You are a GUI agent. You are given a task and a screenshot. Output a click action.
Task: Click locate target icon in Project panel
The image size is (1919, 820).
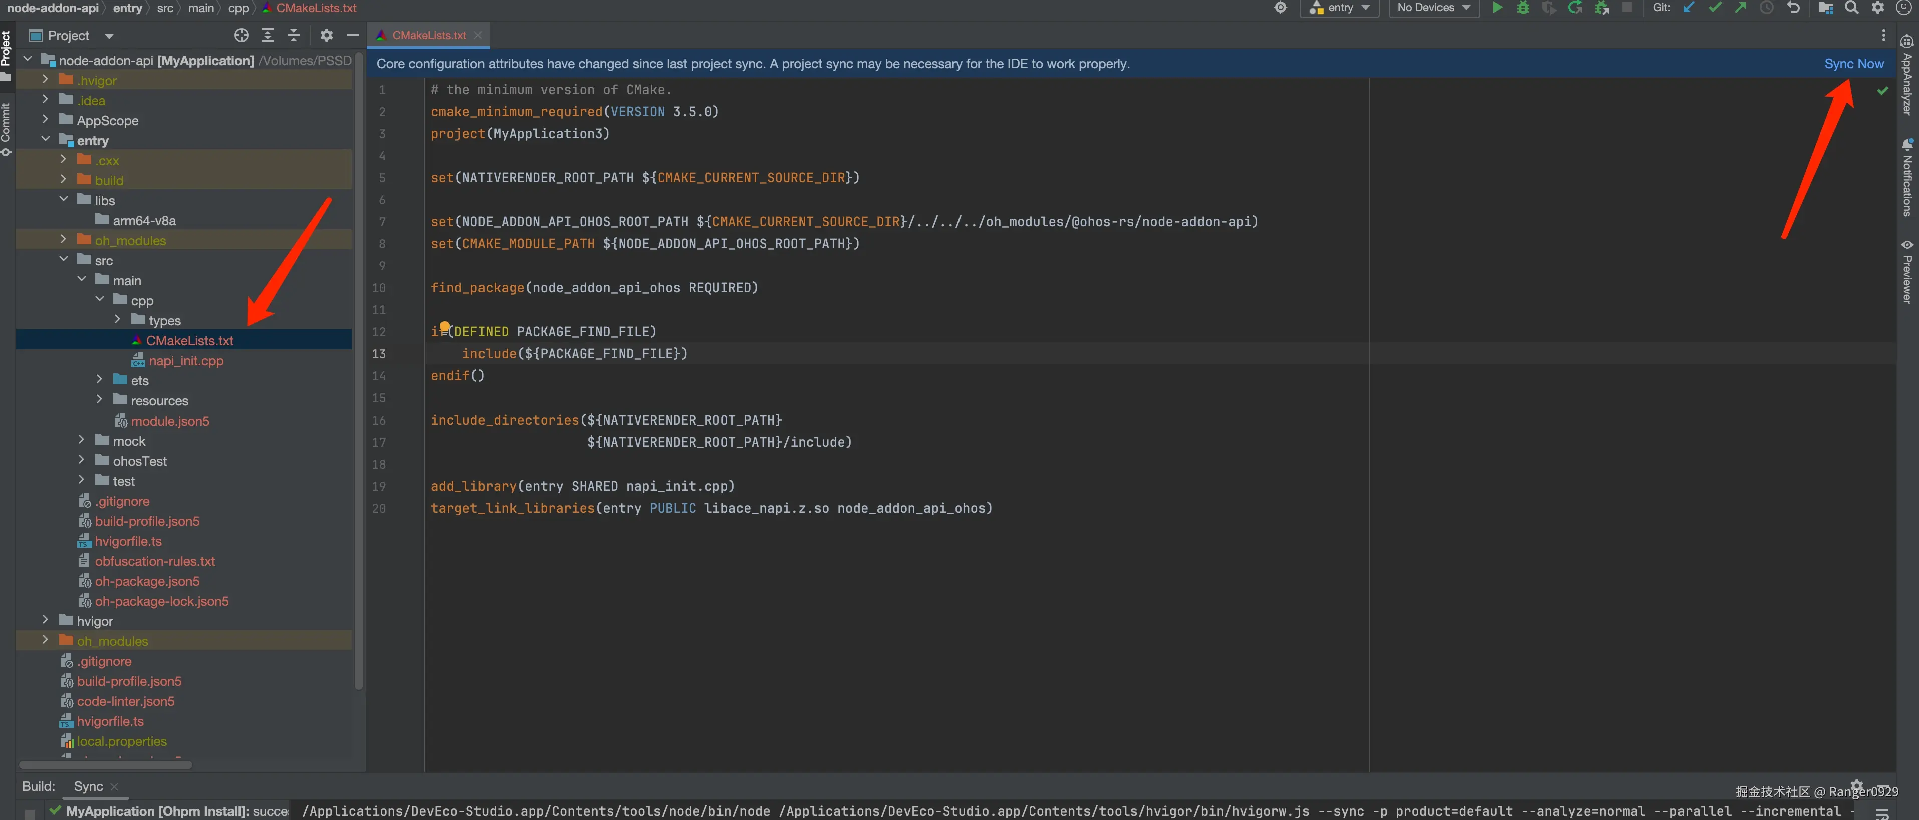(x=242, y=35)
